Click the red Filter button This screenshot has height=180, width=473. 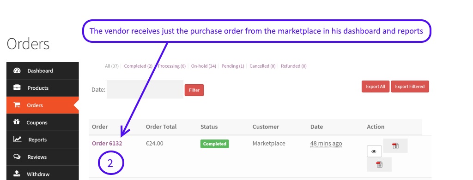point(194,90)
